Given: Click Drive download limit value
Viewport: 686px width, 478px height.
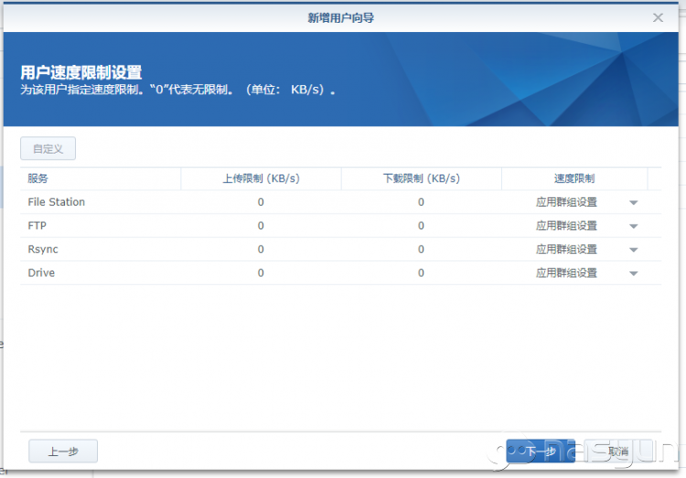Looking at the screenshot, I should [421, 273].
